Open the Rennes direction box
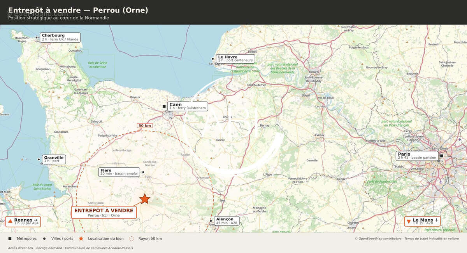Screen dimensions: 467x253 point(23,222)
